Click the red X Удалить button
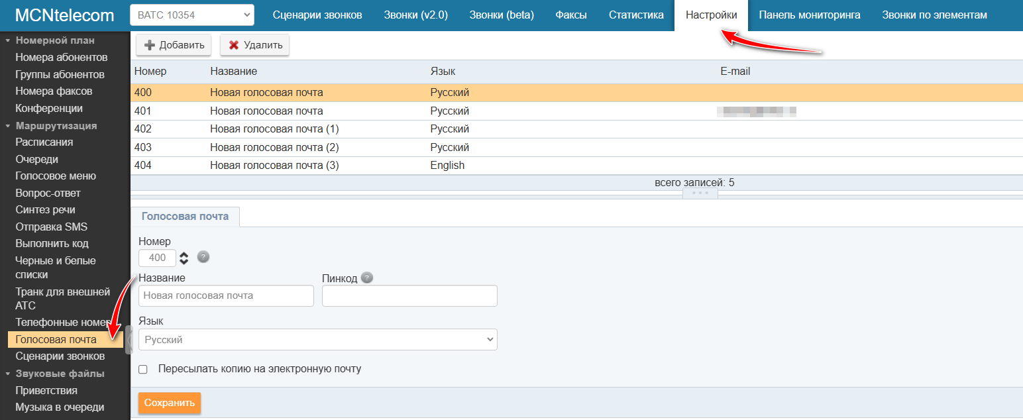The width and height of the screenshot is (1023, 420). coord(254,45)
